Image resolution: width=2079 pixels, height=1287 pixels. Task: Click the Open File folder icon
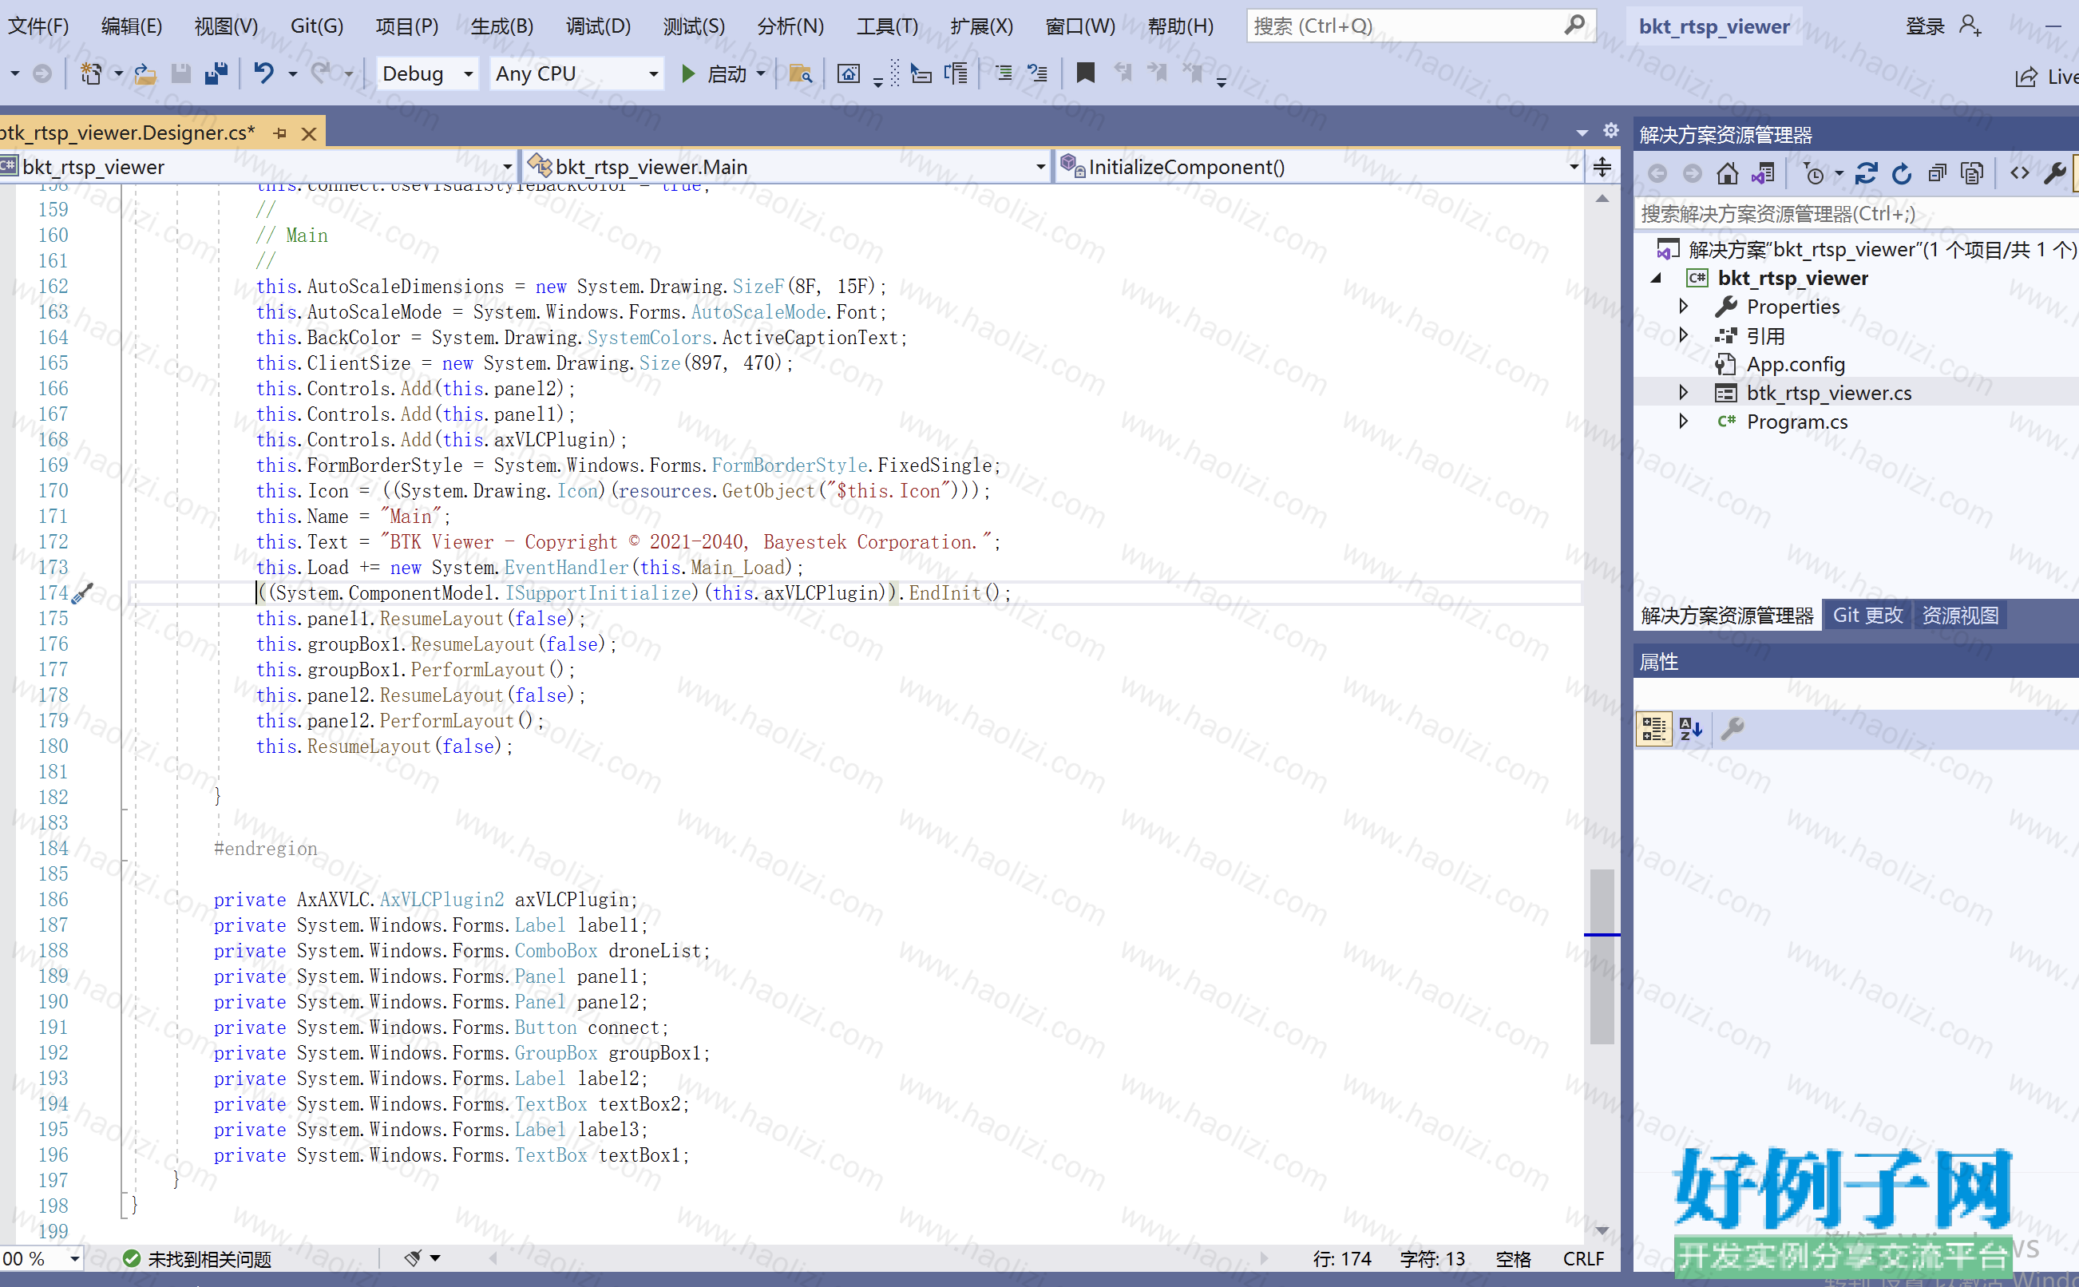[145, 74]
